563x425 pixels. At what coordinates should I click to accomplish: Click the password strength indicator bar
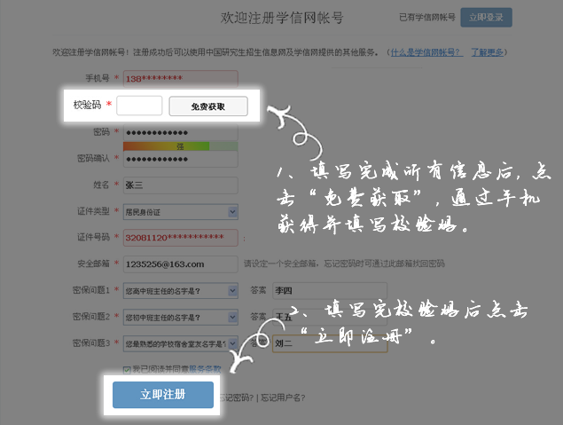tap(167, 145)
